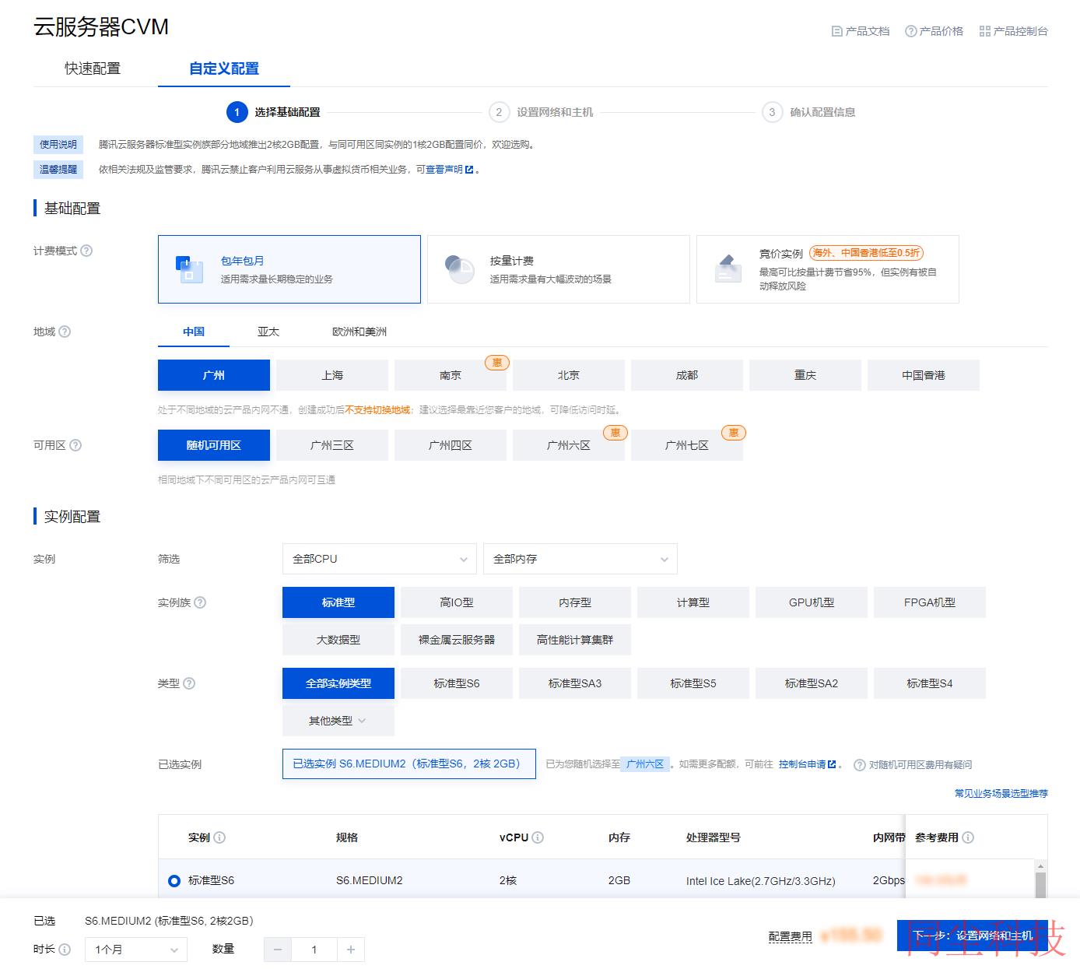Viewport: 1080px width, 969px height.
Task: Open the 控制台申请 link
Action: [x=802, y=764]
